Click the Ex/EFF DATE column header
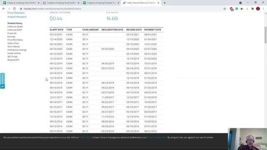This screenshot has width=267, height=150. click(x=57, y=30)
